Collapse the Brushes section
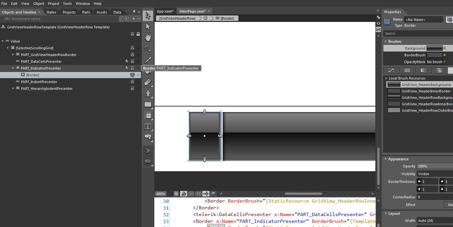 [x=385, y=42]
